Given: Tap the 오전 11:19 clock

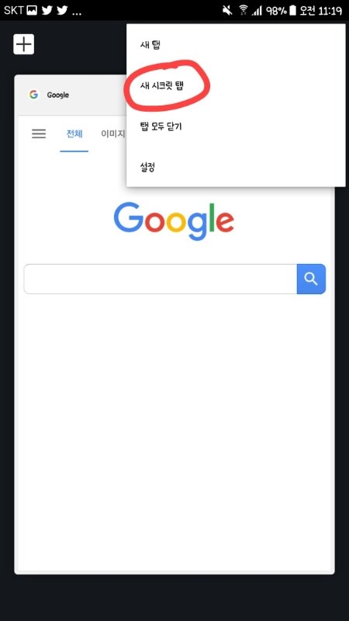Looking at the screenshot, I should [x=321, y=10].
